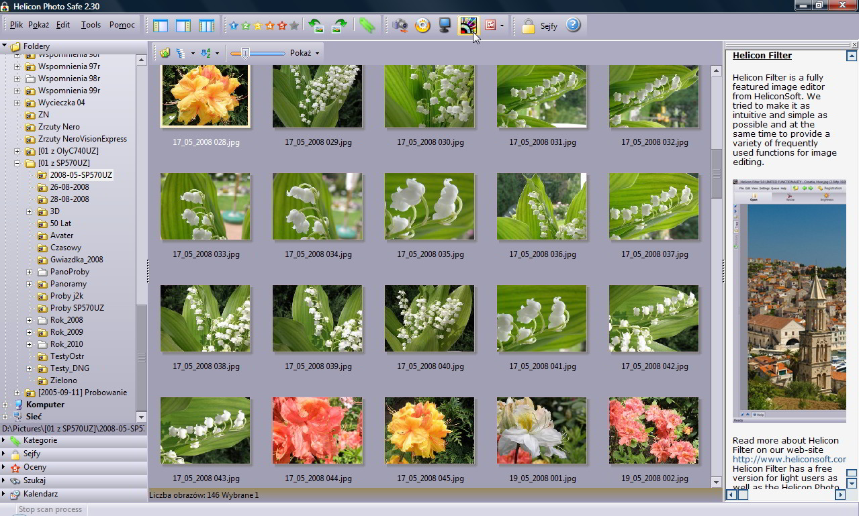The height and width of the screenshot is (516, 859).
Task: Click the rotate left icon
Action: (x=316, y=25)
